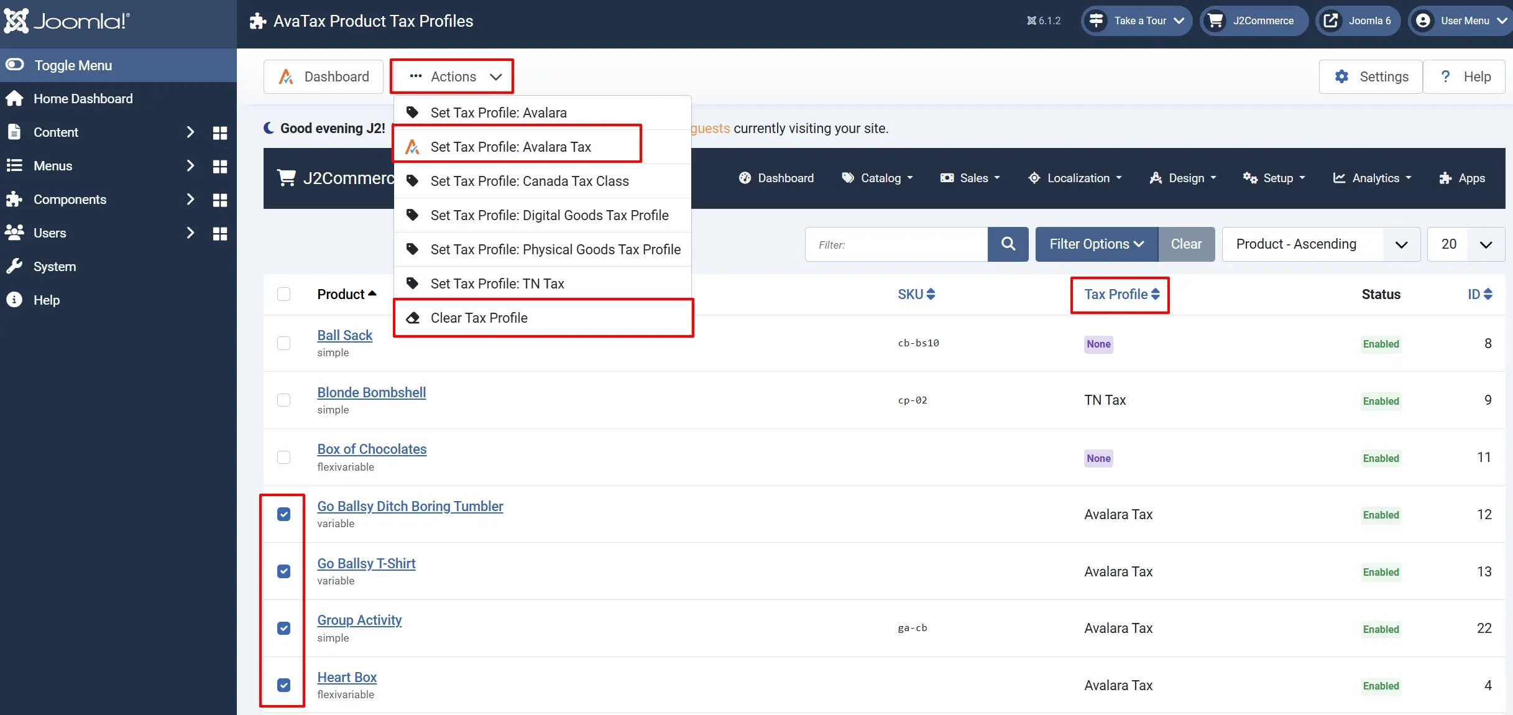Viewport: 1513px width, 715px height.
Task: Click the magnifier search button
Action: coord(1008,244)
